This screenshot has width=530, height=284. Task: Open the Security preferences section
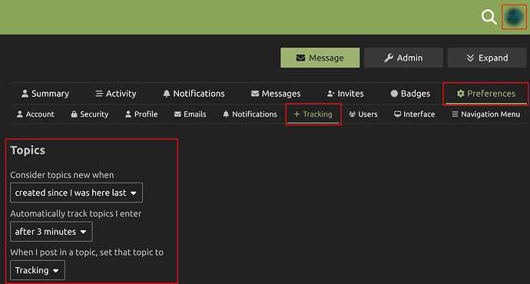[x=90, y=114]
